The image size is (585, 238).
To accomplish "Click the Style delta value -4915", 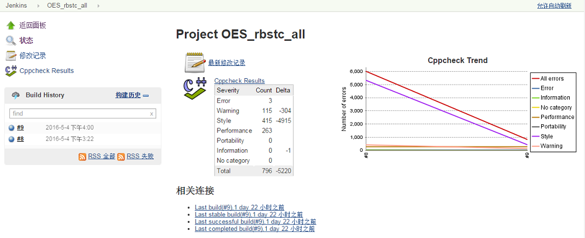I will [284, 121].
